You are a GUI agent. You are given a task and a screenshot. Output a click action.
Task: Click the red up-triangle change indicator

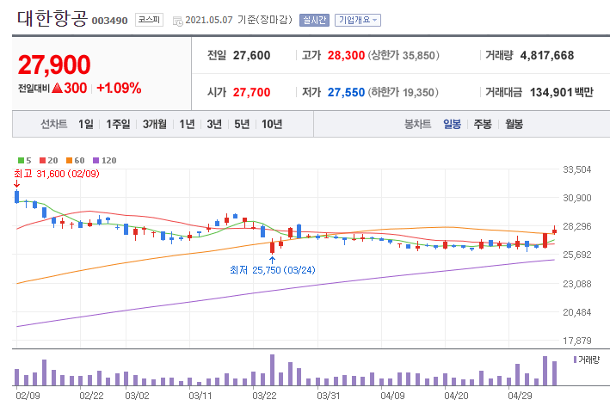click(57, 88)
